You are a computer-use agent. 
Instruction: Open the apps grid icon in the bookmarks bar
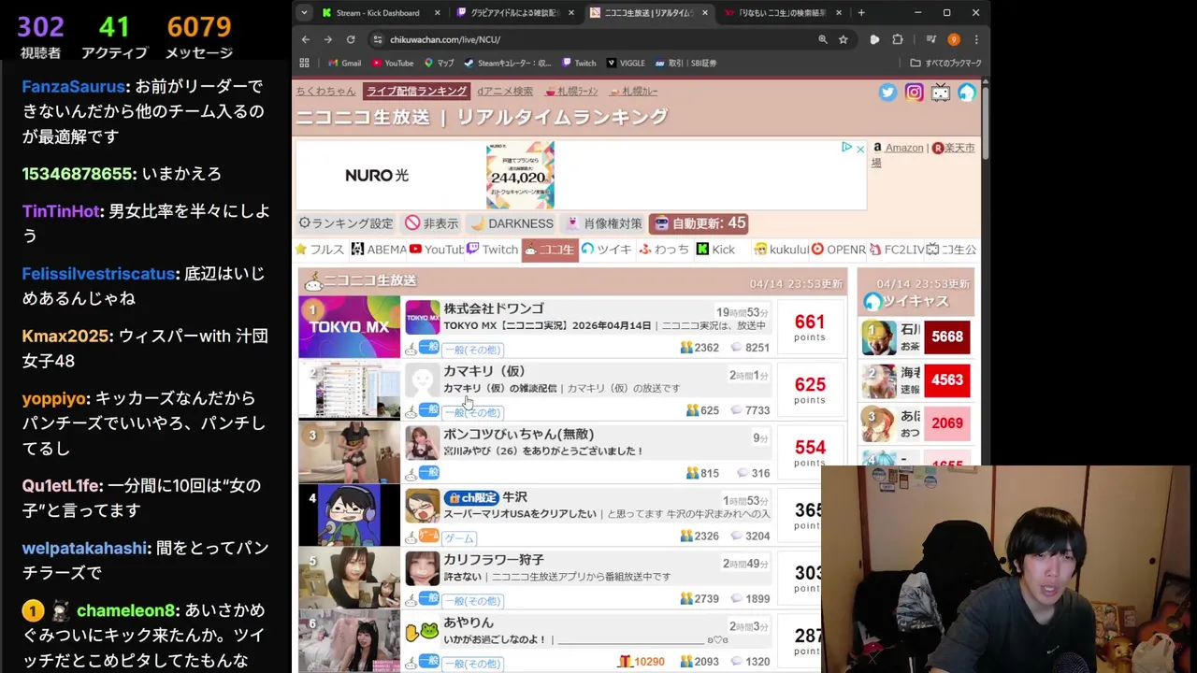click(x=305, y=63)
